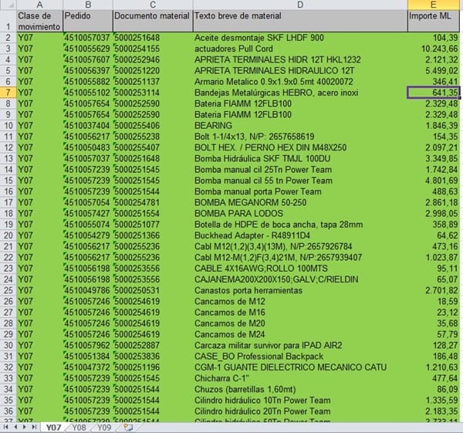Go to last sheet navigation arrow
This screenshot has width=463, height=433.
[x=34, y=427]
